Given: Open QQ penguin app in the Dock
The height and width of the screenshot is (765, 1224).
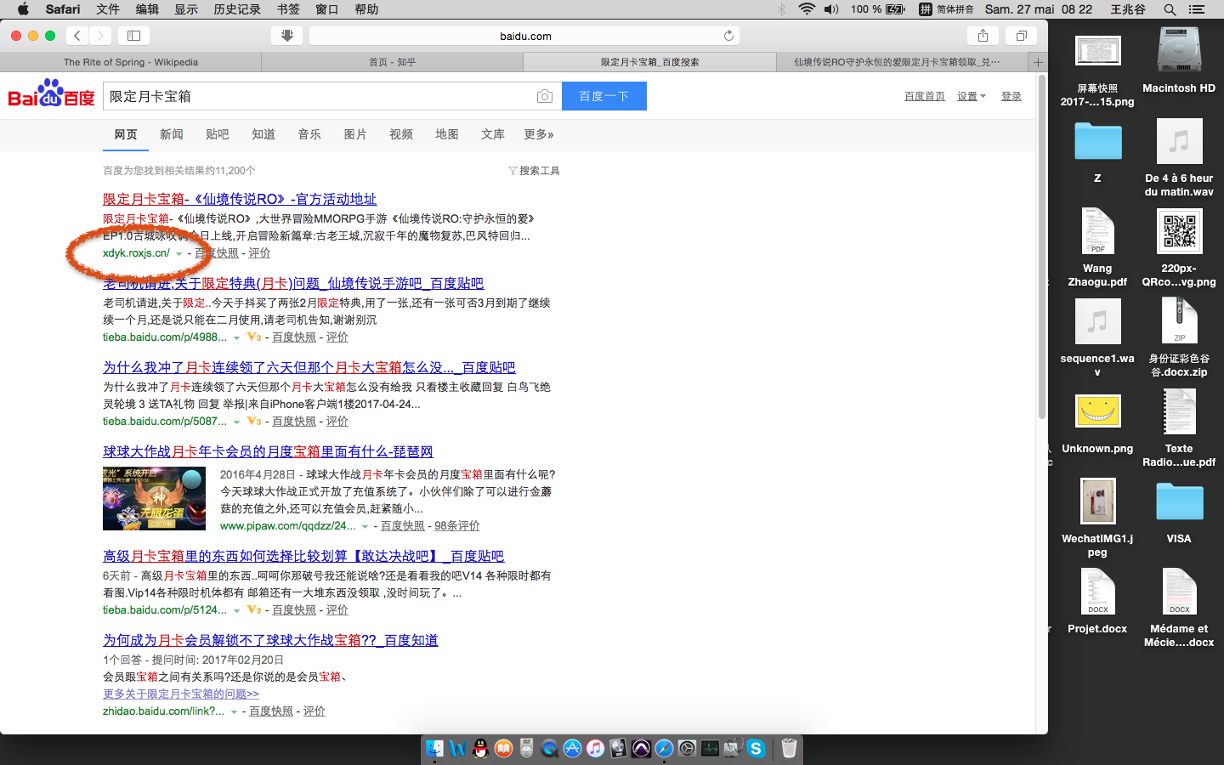Looking at the screenshot, I should [480, 748].
